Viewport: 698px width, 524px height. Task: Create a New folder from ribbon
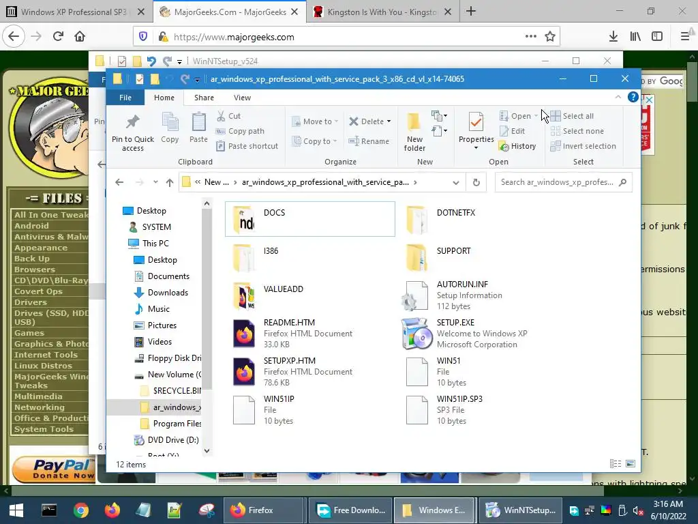pyautogui.click(x=414, y=132)
